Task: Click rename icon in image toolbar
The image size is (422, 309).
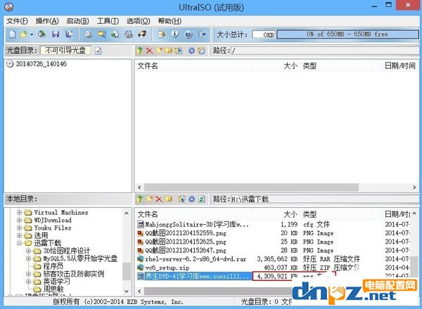Action: (x=169, y=51)
